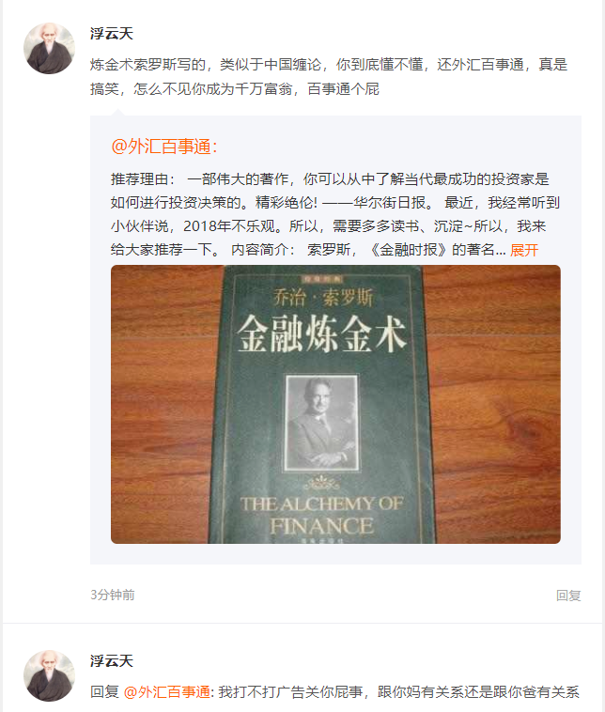Click the Soros portrait on book cover
The height and width of the screenshot is (712, 605).
point(321,423)
